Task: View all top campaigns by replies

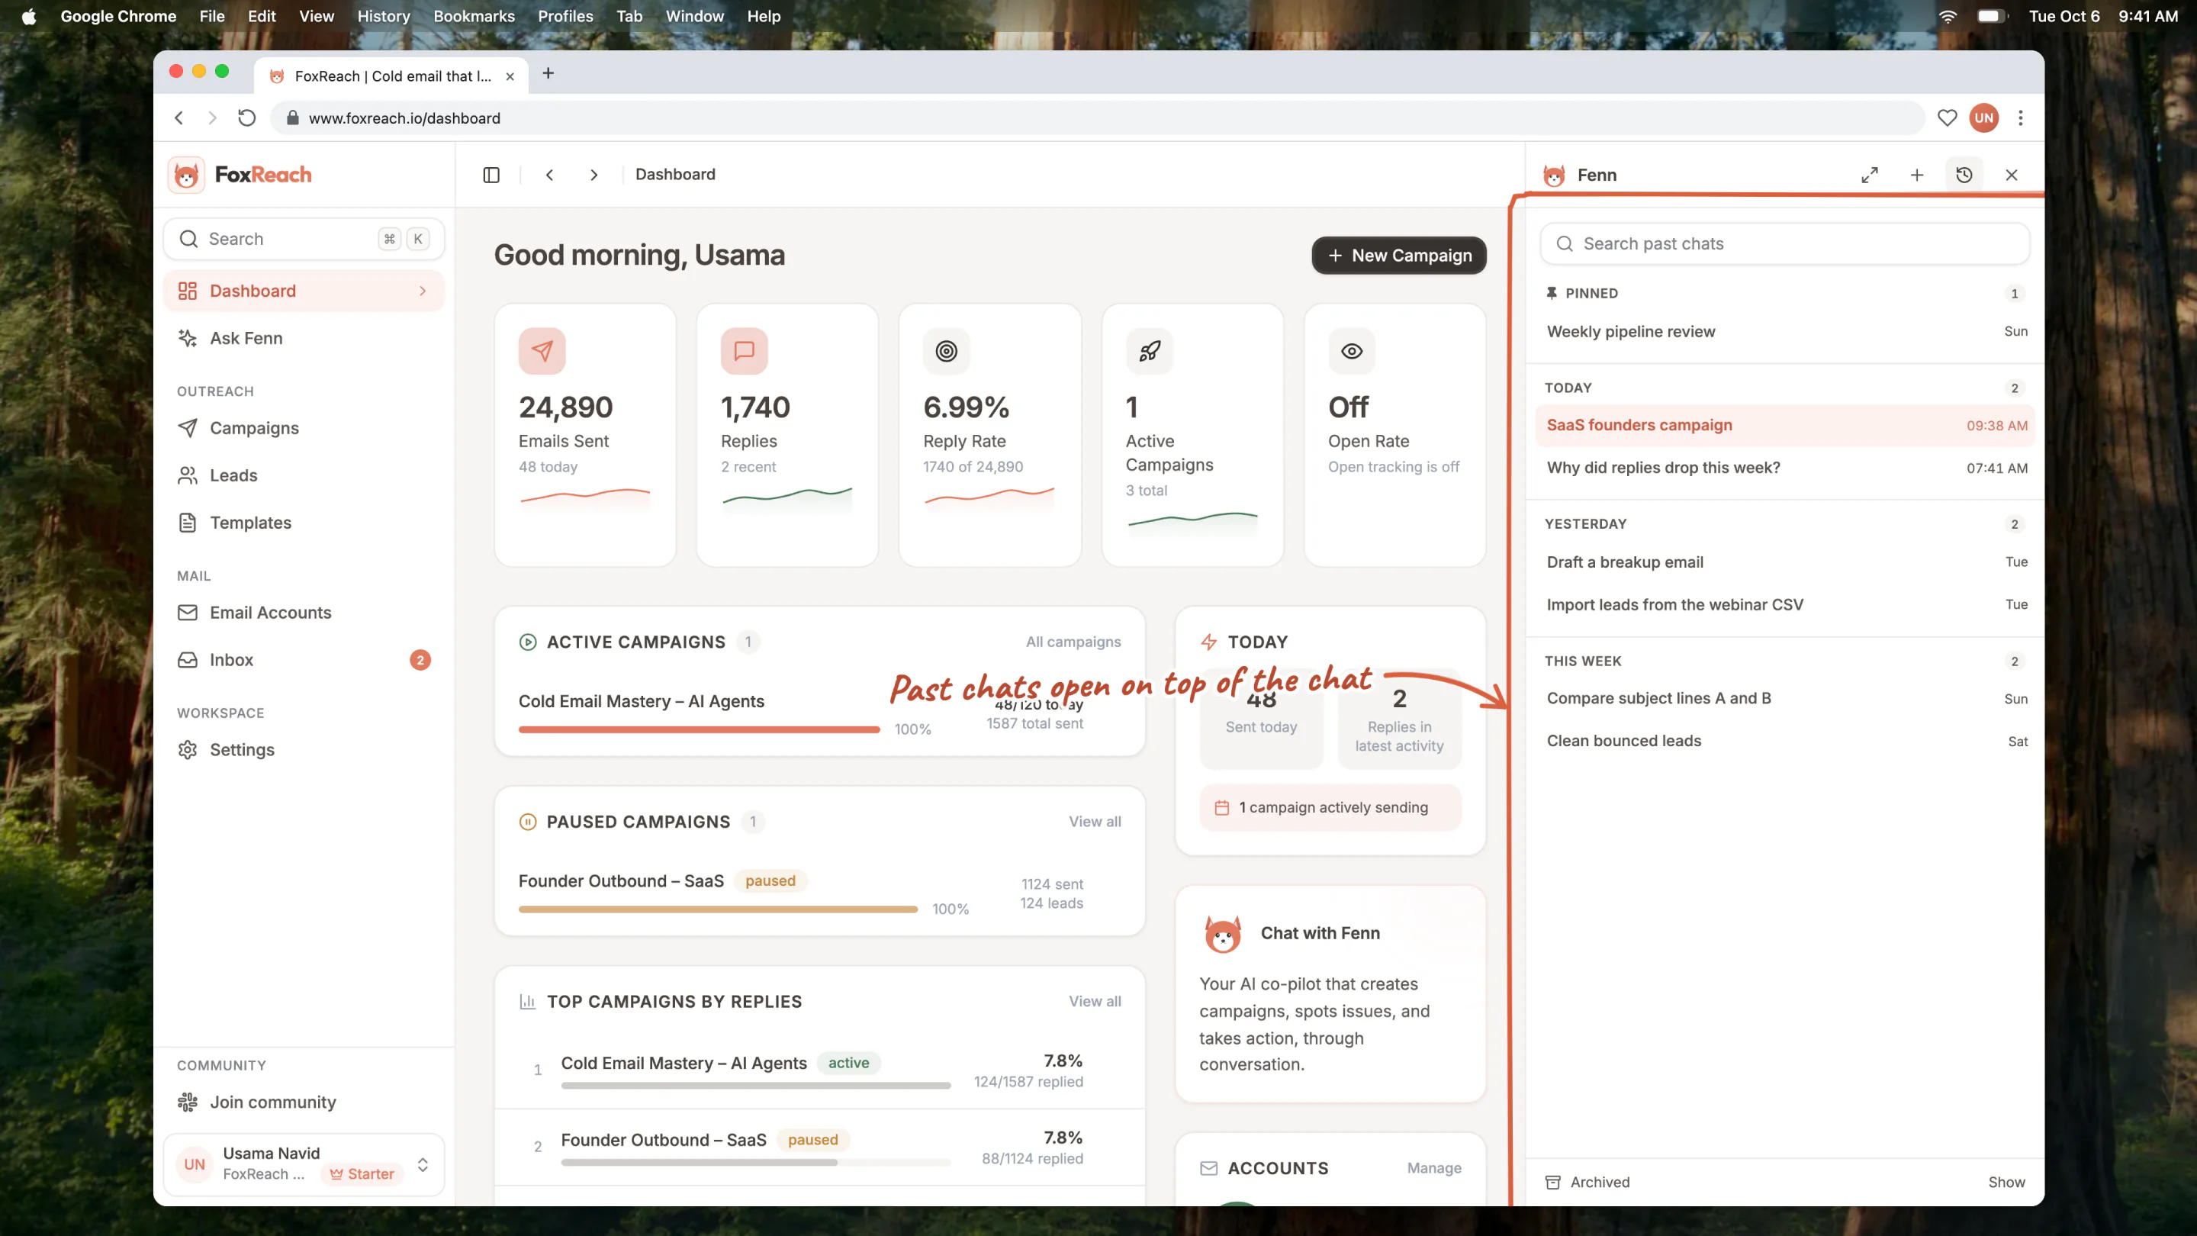Action: [x=1095, y=1002]
